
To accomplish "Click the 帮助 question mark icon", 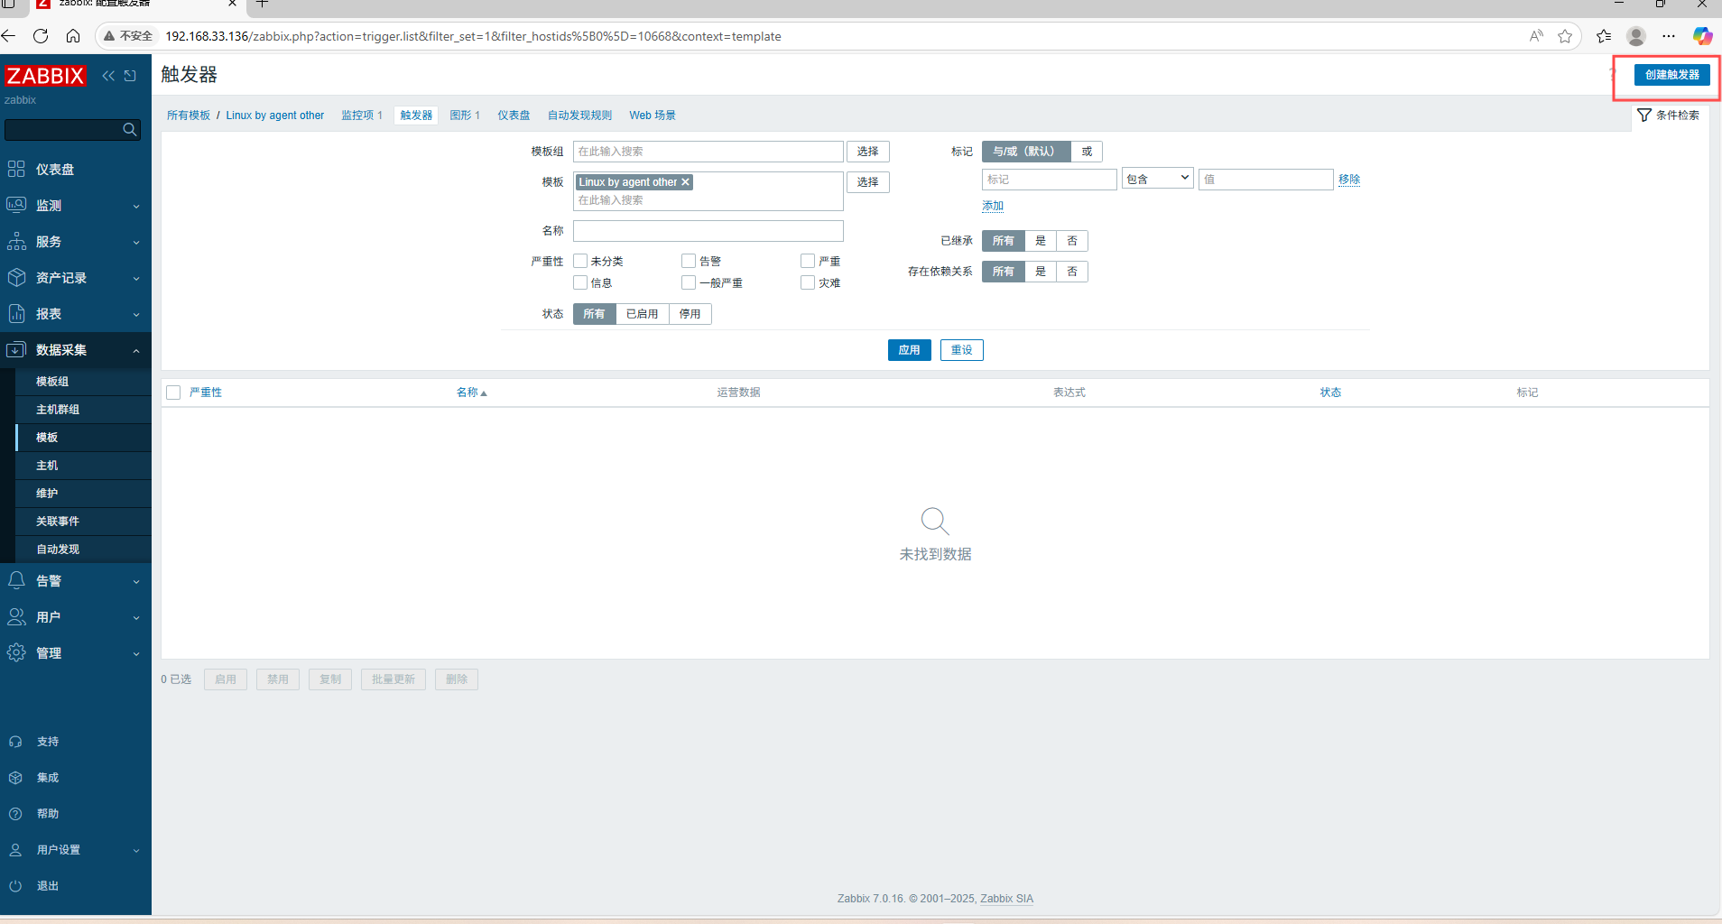I will coord(15,814).
